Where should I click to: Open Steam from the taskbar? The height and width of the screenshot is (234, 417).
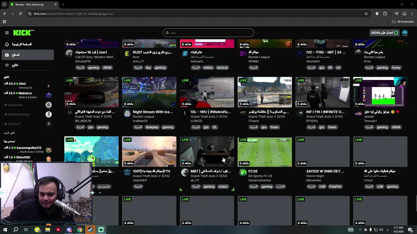click(x=90, y=230)
